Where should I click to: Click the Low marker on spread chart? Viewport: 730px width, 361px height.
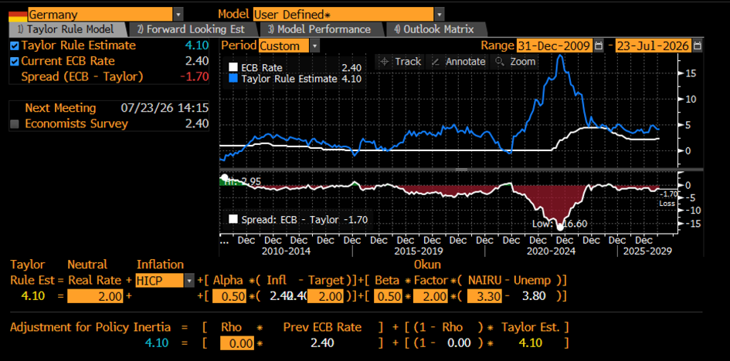pyautogui.click(x=560, y=226)
